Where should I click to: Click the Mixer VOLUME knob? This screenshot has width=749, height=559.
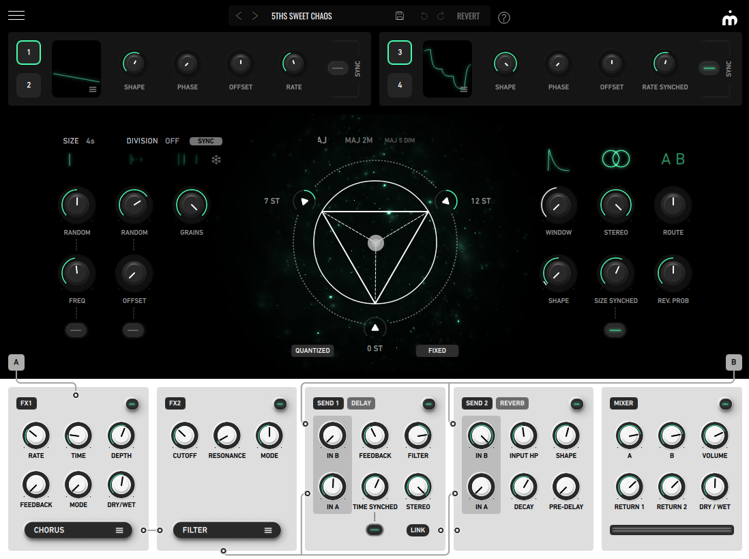[x=714, y=435]
